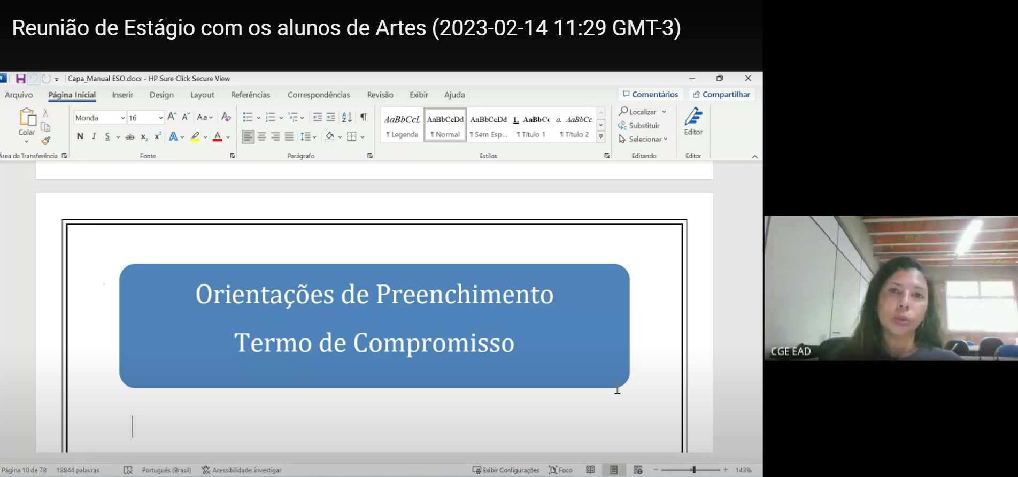
Task: Toggle Bold formatting (N)
Action: click(80, 136)
